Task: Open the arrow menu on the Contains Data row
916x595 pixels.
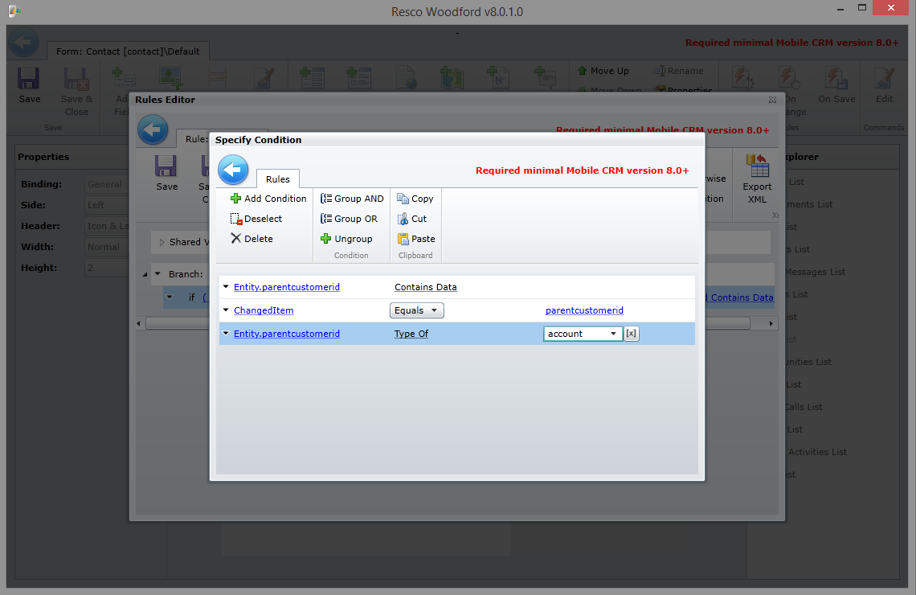Action: 226,286
